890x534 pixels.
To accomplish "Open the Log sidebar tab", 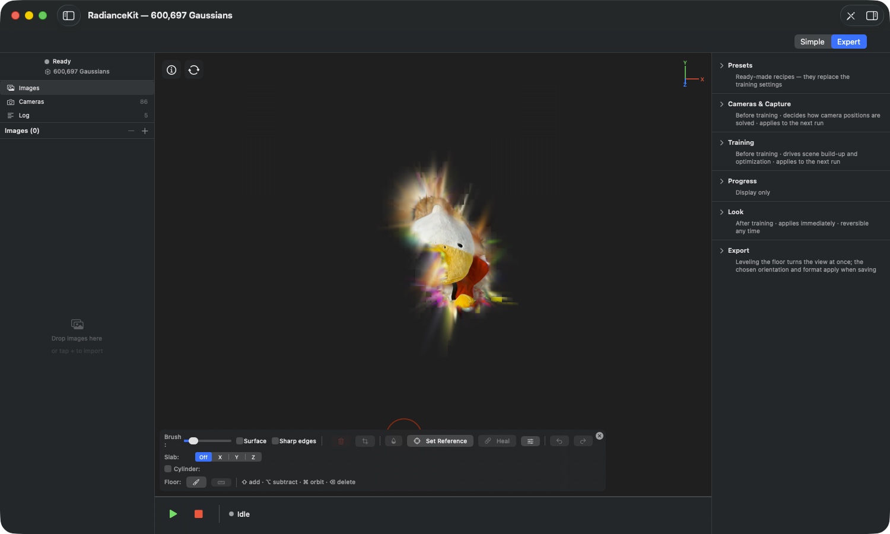I will pyautogui.click(x=77, y=116).
